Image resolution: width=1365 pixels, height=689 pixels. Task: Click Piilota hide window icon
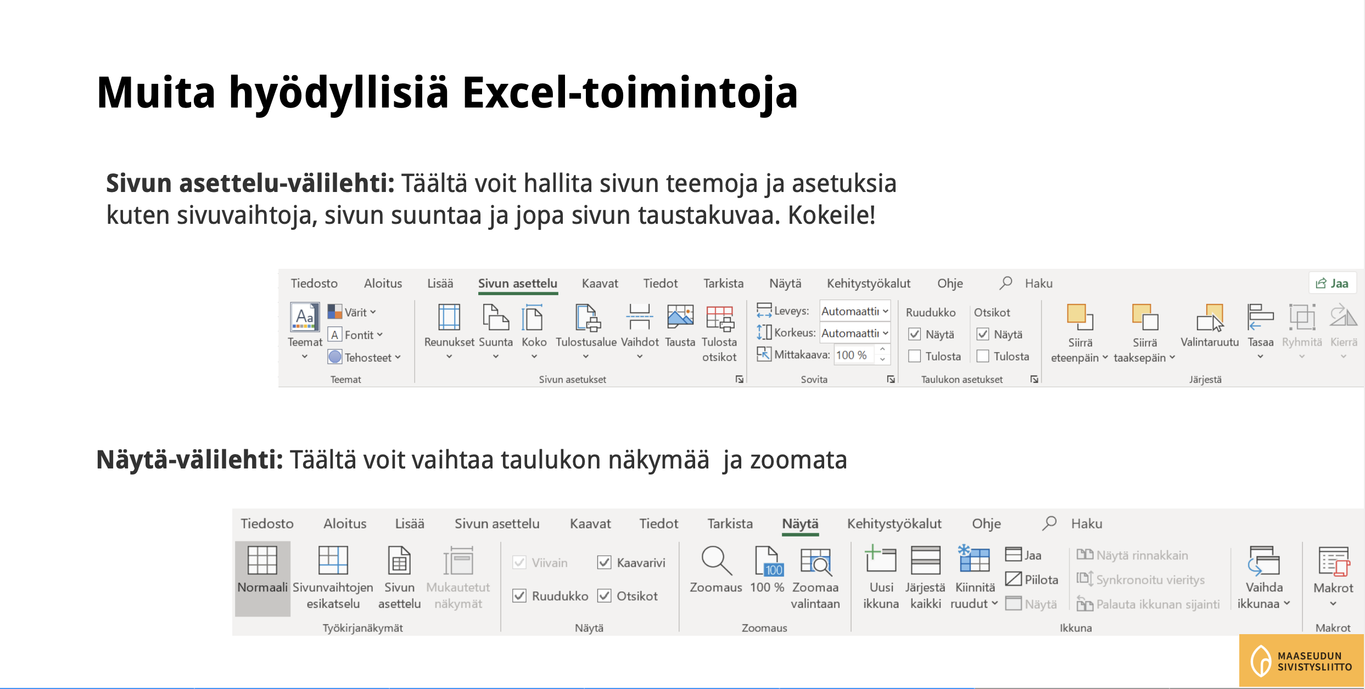click(x=1013, y=579)
